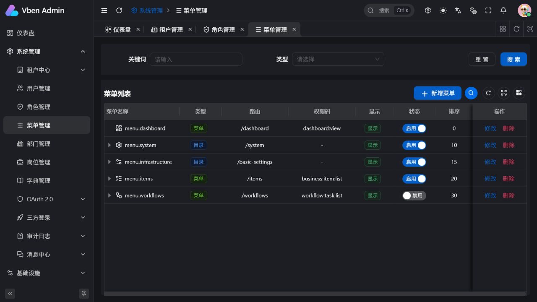Viewport: 537px width, 302px height.
Task: Open the user avatar menu
Action: point(524,10)
